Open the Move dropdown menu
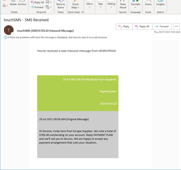The height and width of the screenshot is (170, 181). coord(90,5)
